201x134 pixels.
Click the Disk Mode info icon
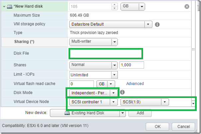tap(122, 92)
